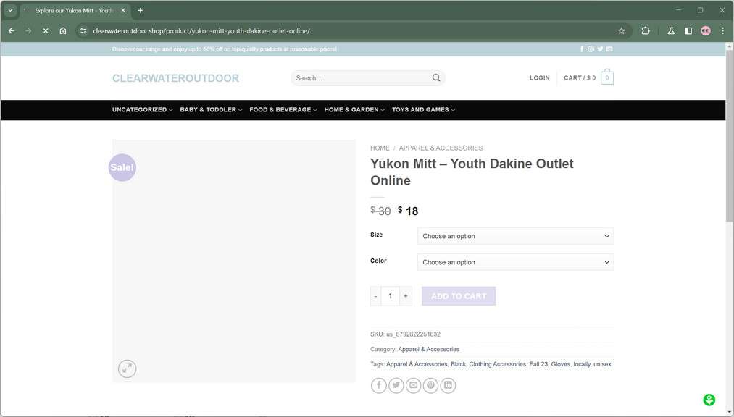The image size is (734, 417).
Task: Decrease quantity with minus button
Action: coord(375,296)
